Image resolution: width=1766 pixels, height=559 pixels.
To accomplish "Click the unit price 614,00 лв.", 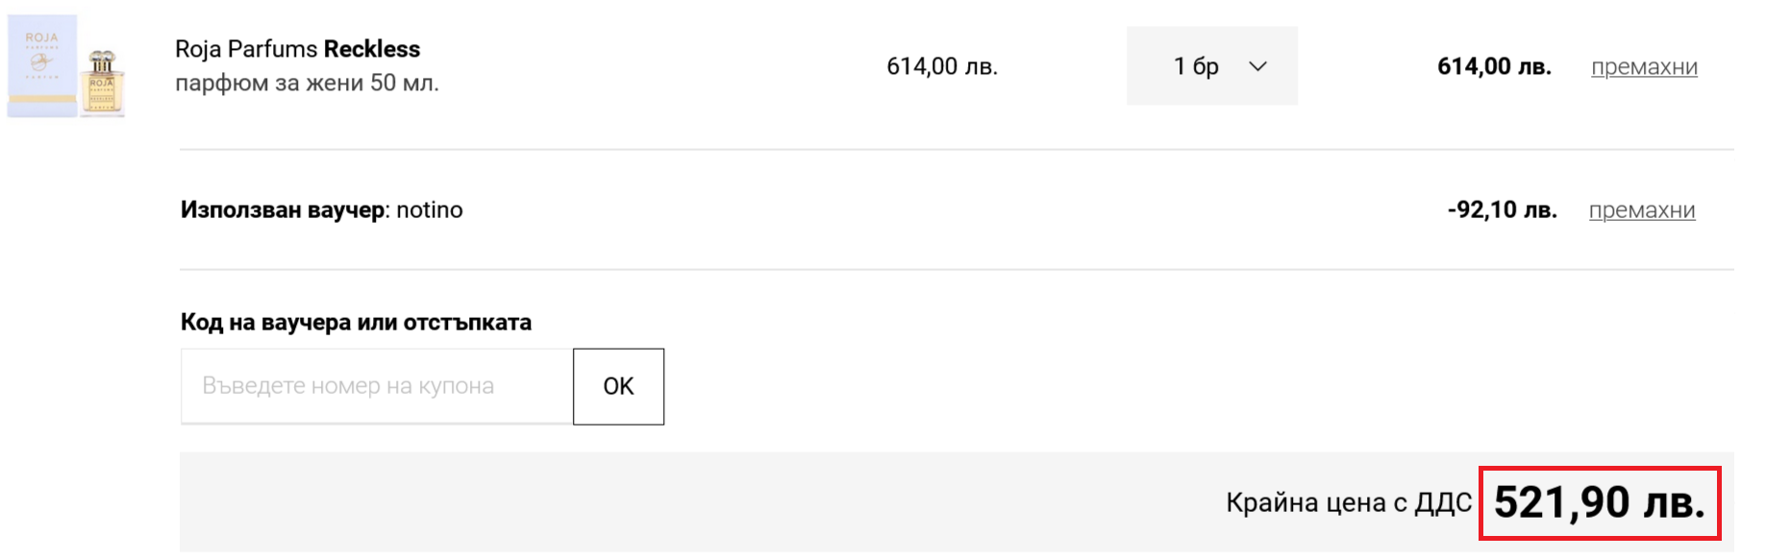I will click(941, 66).
